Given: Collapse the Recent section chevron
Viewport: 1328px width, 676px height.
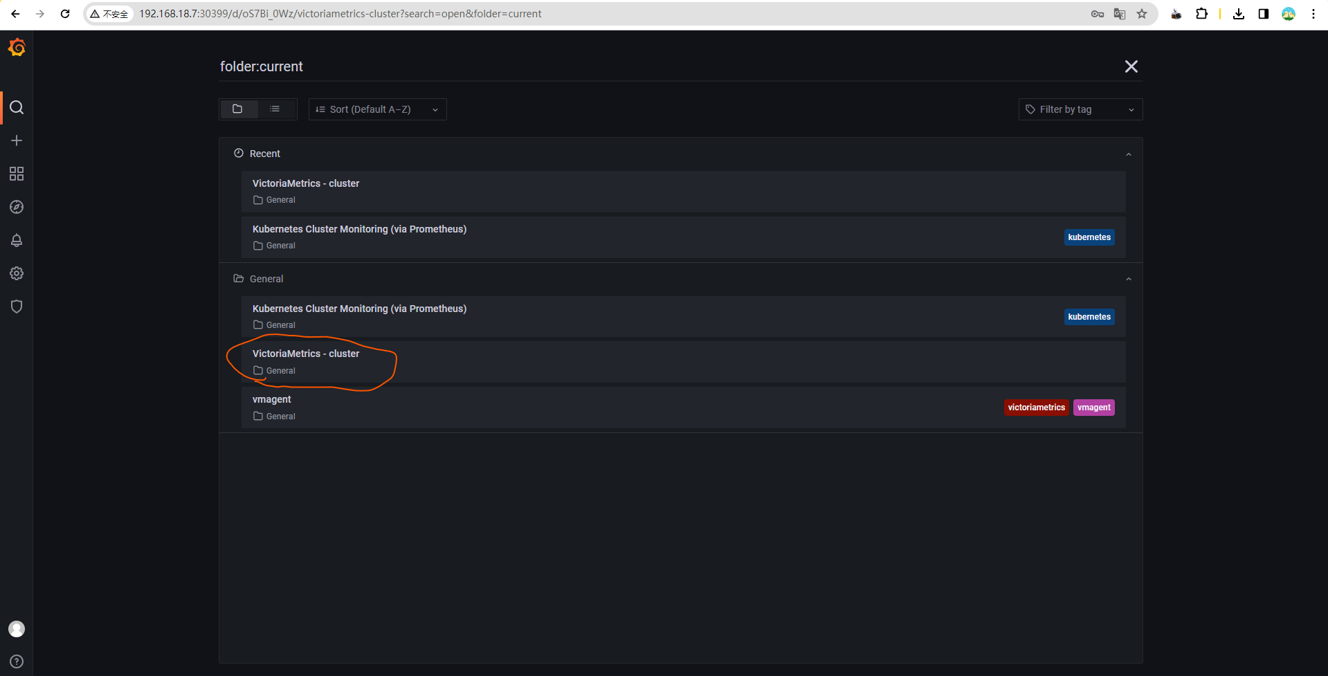Looking at the screenshot, I should click(x=1129, y=154).
